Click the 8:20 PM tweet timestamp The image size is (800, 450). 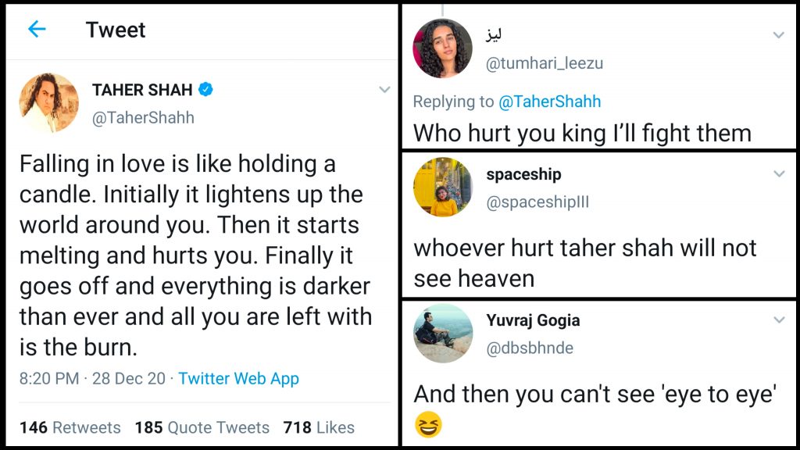point(49,379)
